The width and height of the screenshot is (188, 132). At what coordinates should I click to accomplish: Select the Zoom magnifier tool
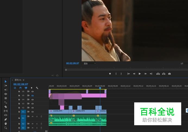[x=6, y=128]
